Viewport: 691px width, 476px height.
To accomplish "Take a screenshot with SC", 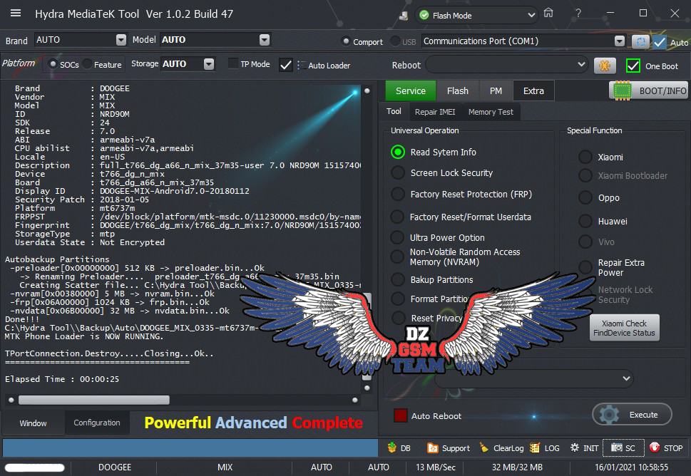I will pos(623,447).
